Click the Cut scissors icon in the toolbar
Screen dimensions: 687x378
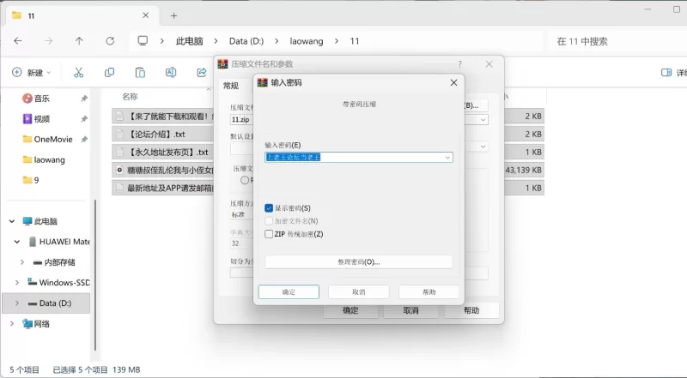click(x=78, y=73)
